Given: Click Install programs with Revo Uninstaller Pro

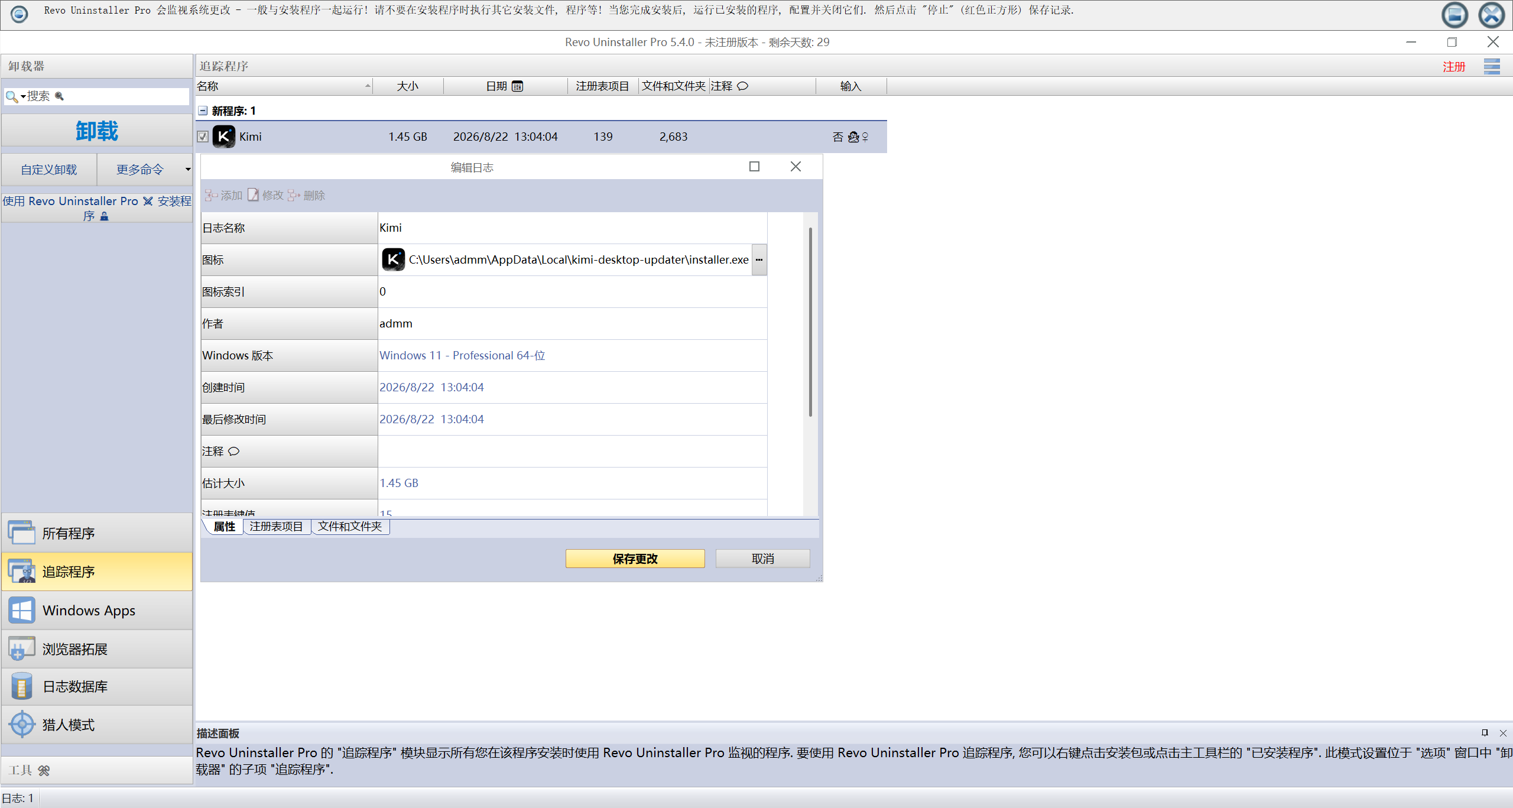Looking at the screenshot, I should pos(97,208).
